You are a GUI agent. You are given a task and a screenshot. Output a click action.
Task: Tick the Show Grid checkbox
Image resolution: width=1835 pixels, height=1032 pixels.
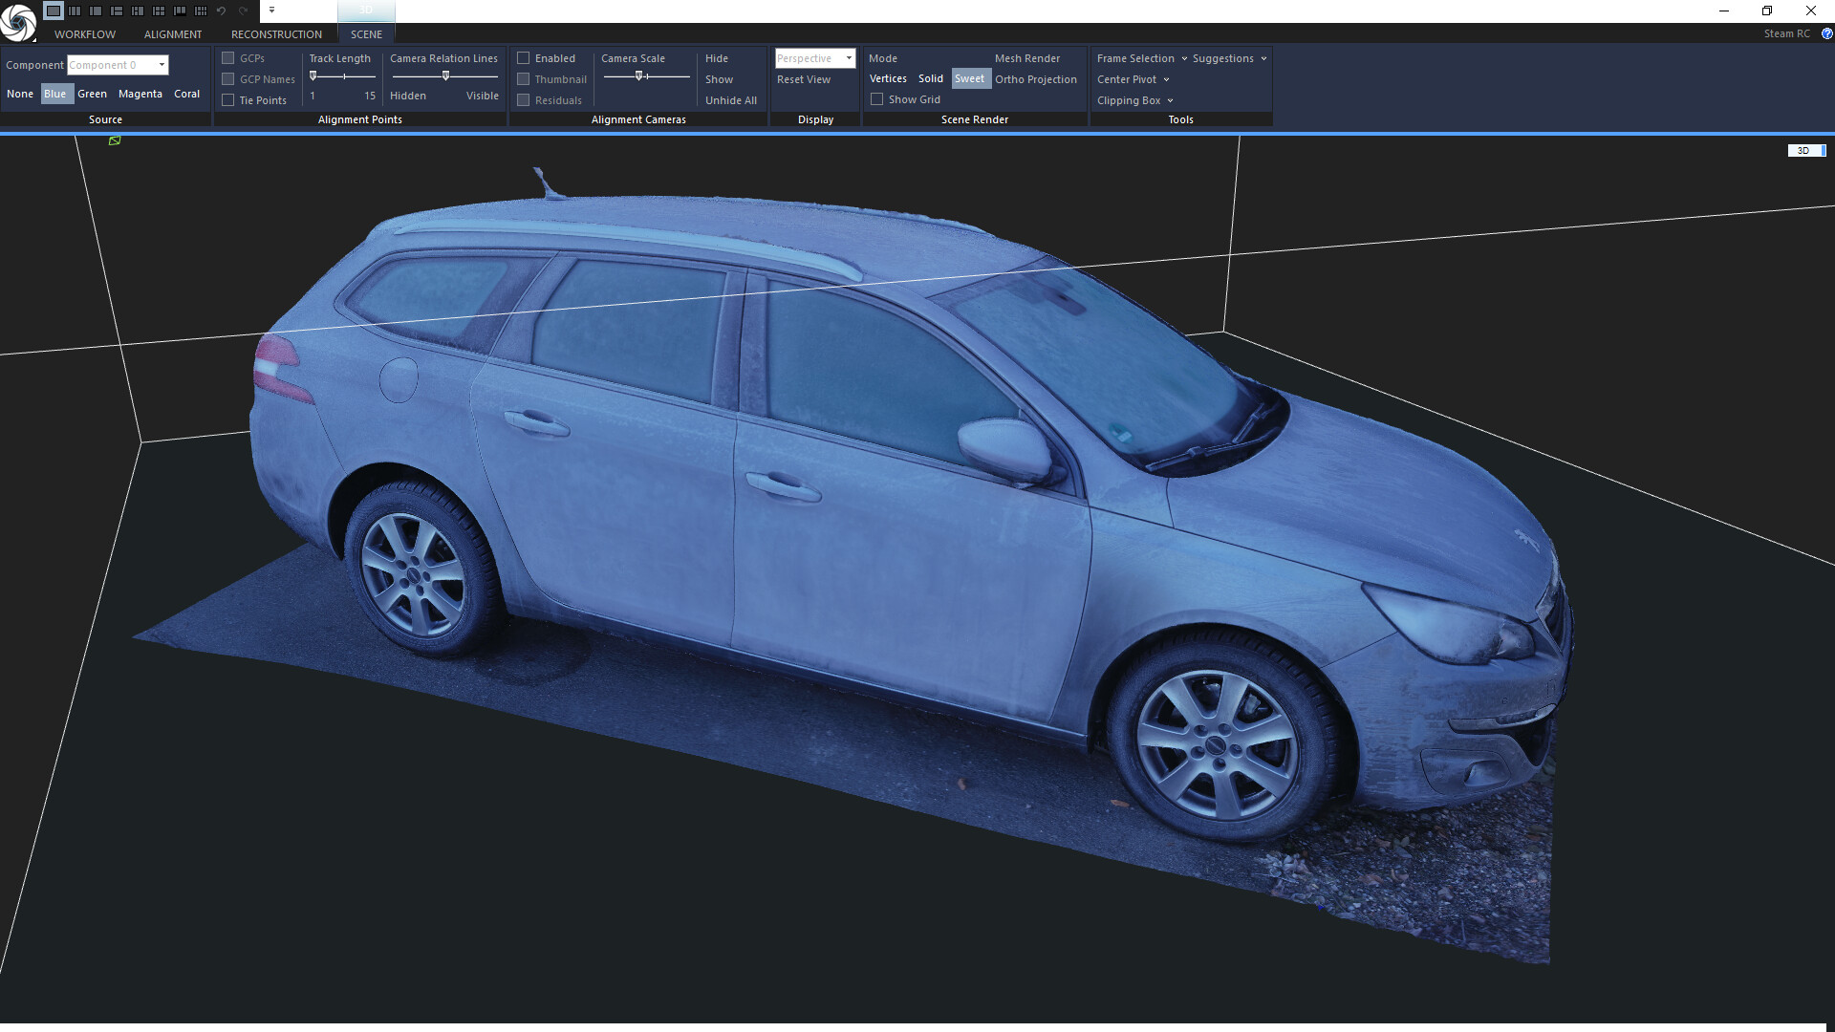(x=876, y=99)
